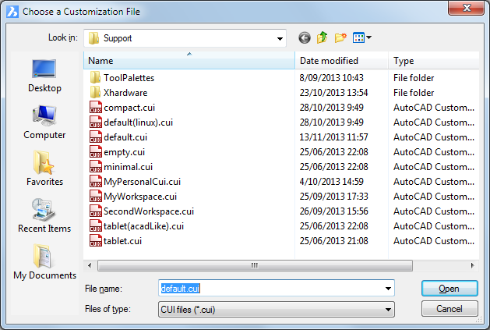490x330 pixels.
Task: Open the Files of type combo box
Action: [277, 310]
